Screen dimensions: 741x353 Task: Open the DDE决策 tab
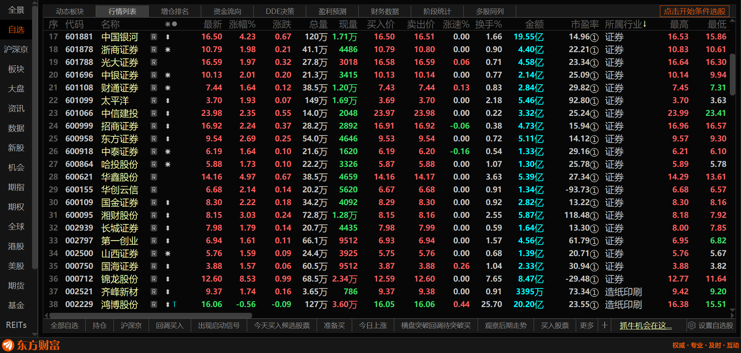click(280, 12)
